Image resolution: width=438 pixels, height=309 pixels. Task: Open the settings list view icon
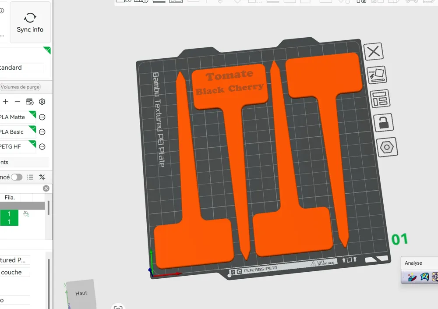[30, 177]
